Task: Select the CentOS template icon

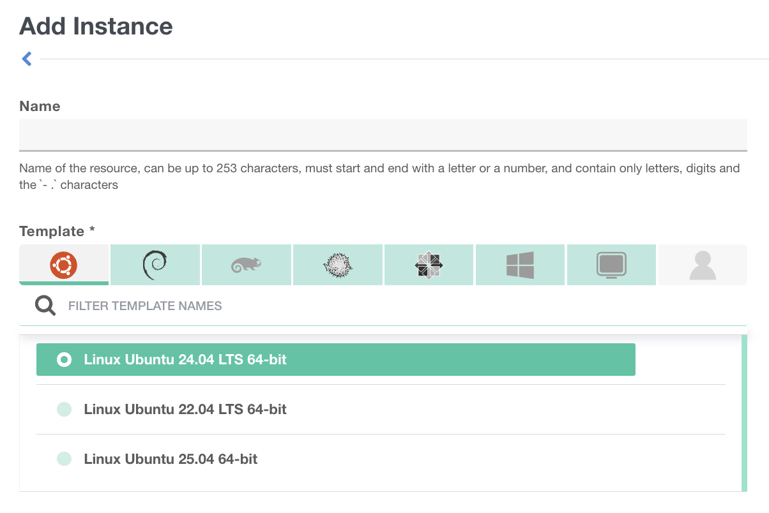Action: (429, 264)
